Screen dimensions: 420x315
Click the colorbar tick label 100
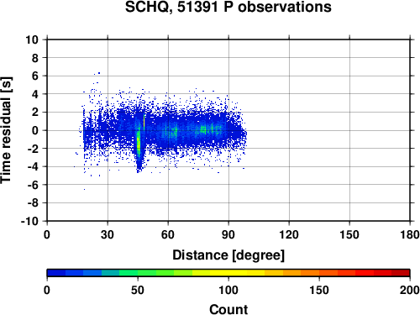pos(228,290)
